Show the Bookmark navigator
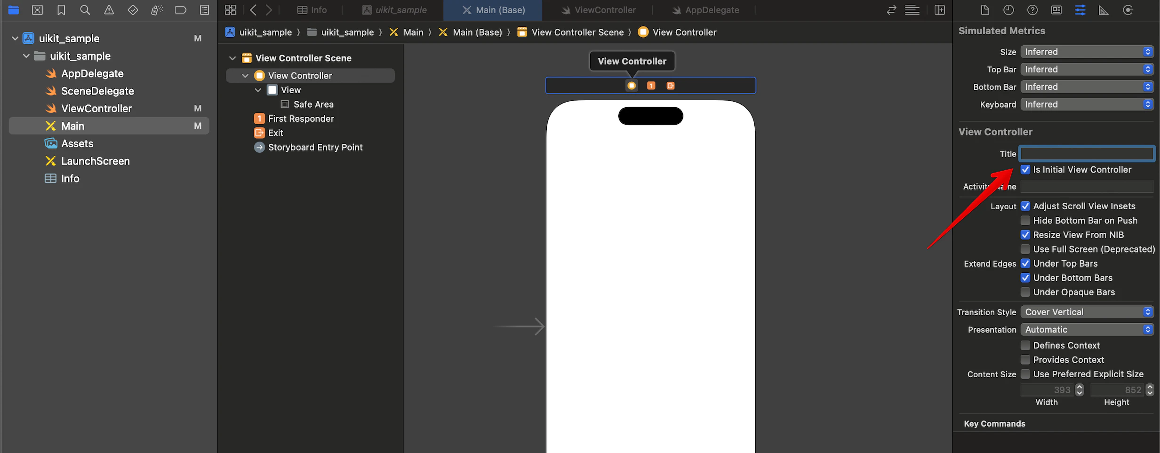Viewport: 1160px width, 453px height. (61, 10)
